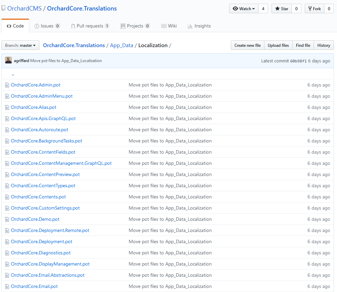
Task: Click file icon next to OrchardCore.Email.pot
Action: pos(7,287)
